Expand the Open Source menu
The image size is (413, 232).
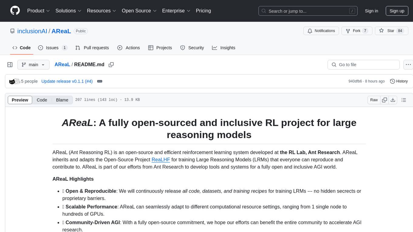(x=139, y=11)
